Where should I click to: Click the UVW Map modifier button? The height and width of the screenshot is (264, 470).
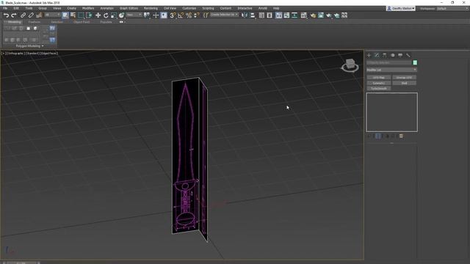[379, 78]
